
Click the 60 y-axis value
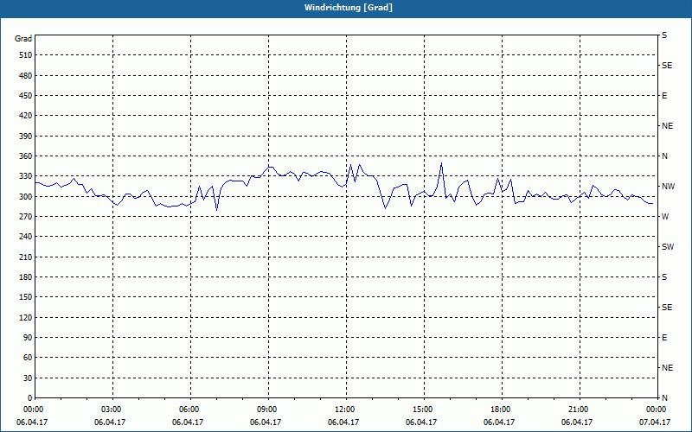(28, 357)
